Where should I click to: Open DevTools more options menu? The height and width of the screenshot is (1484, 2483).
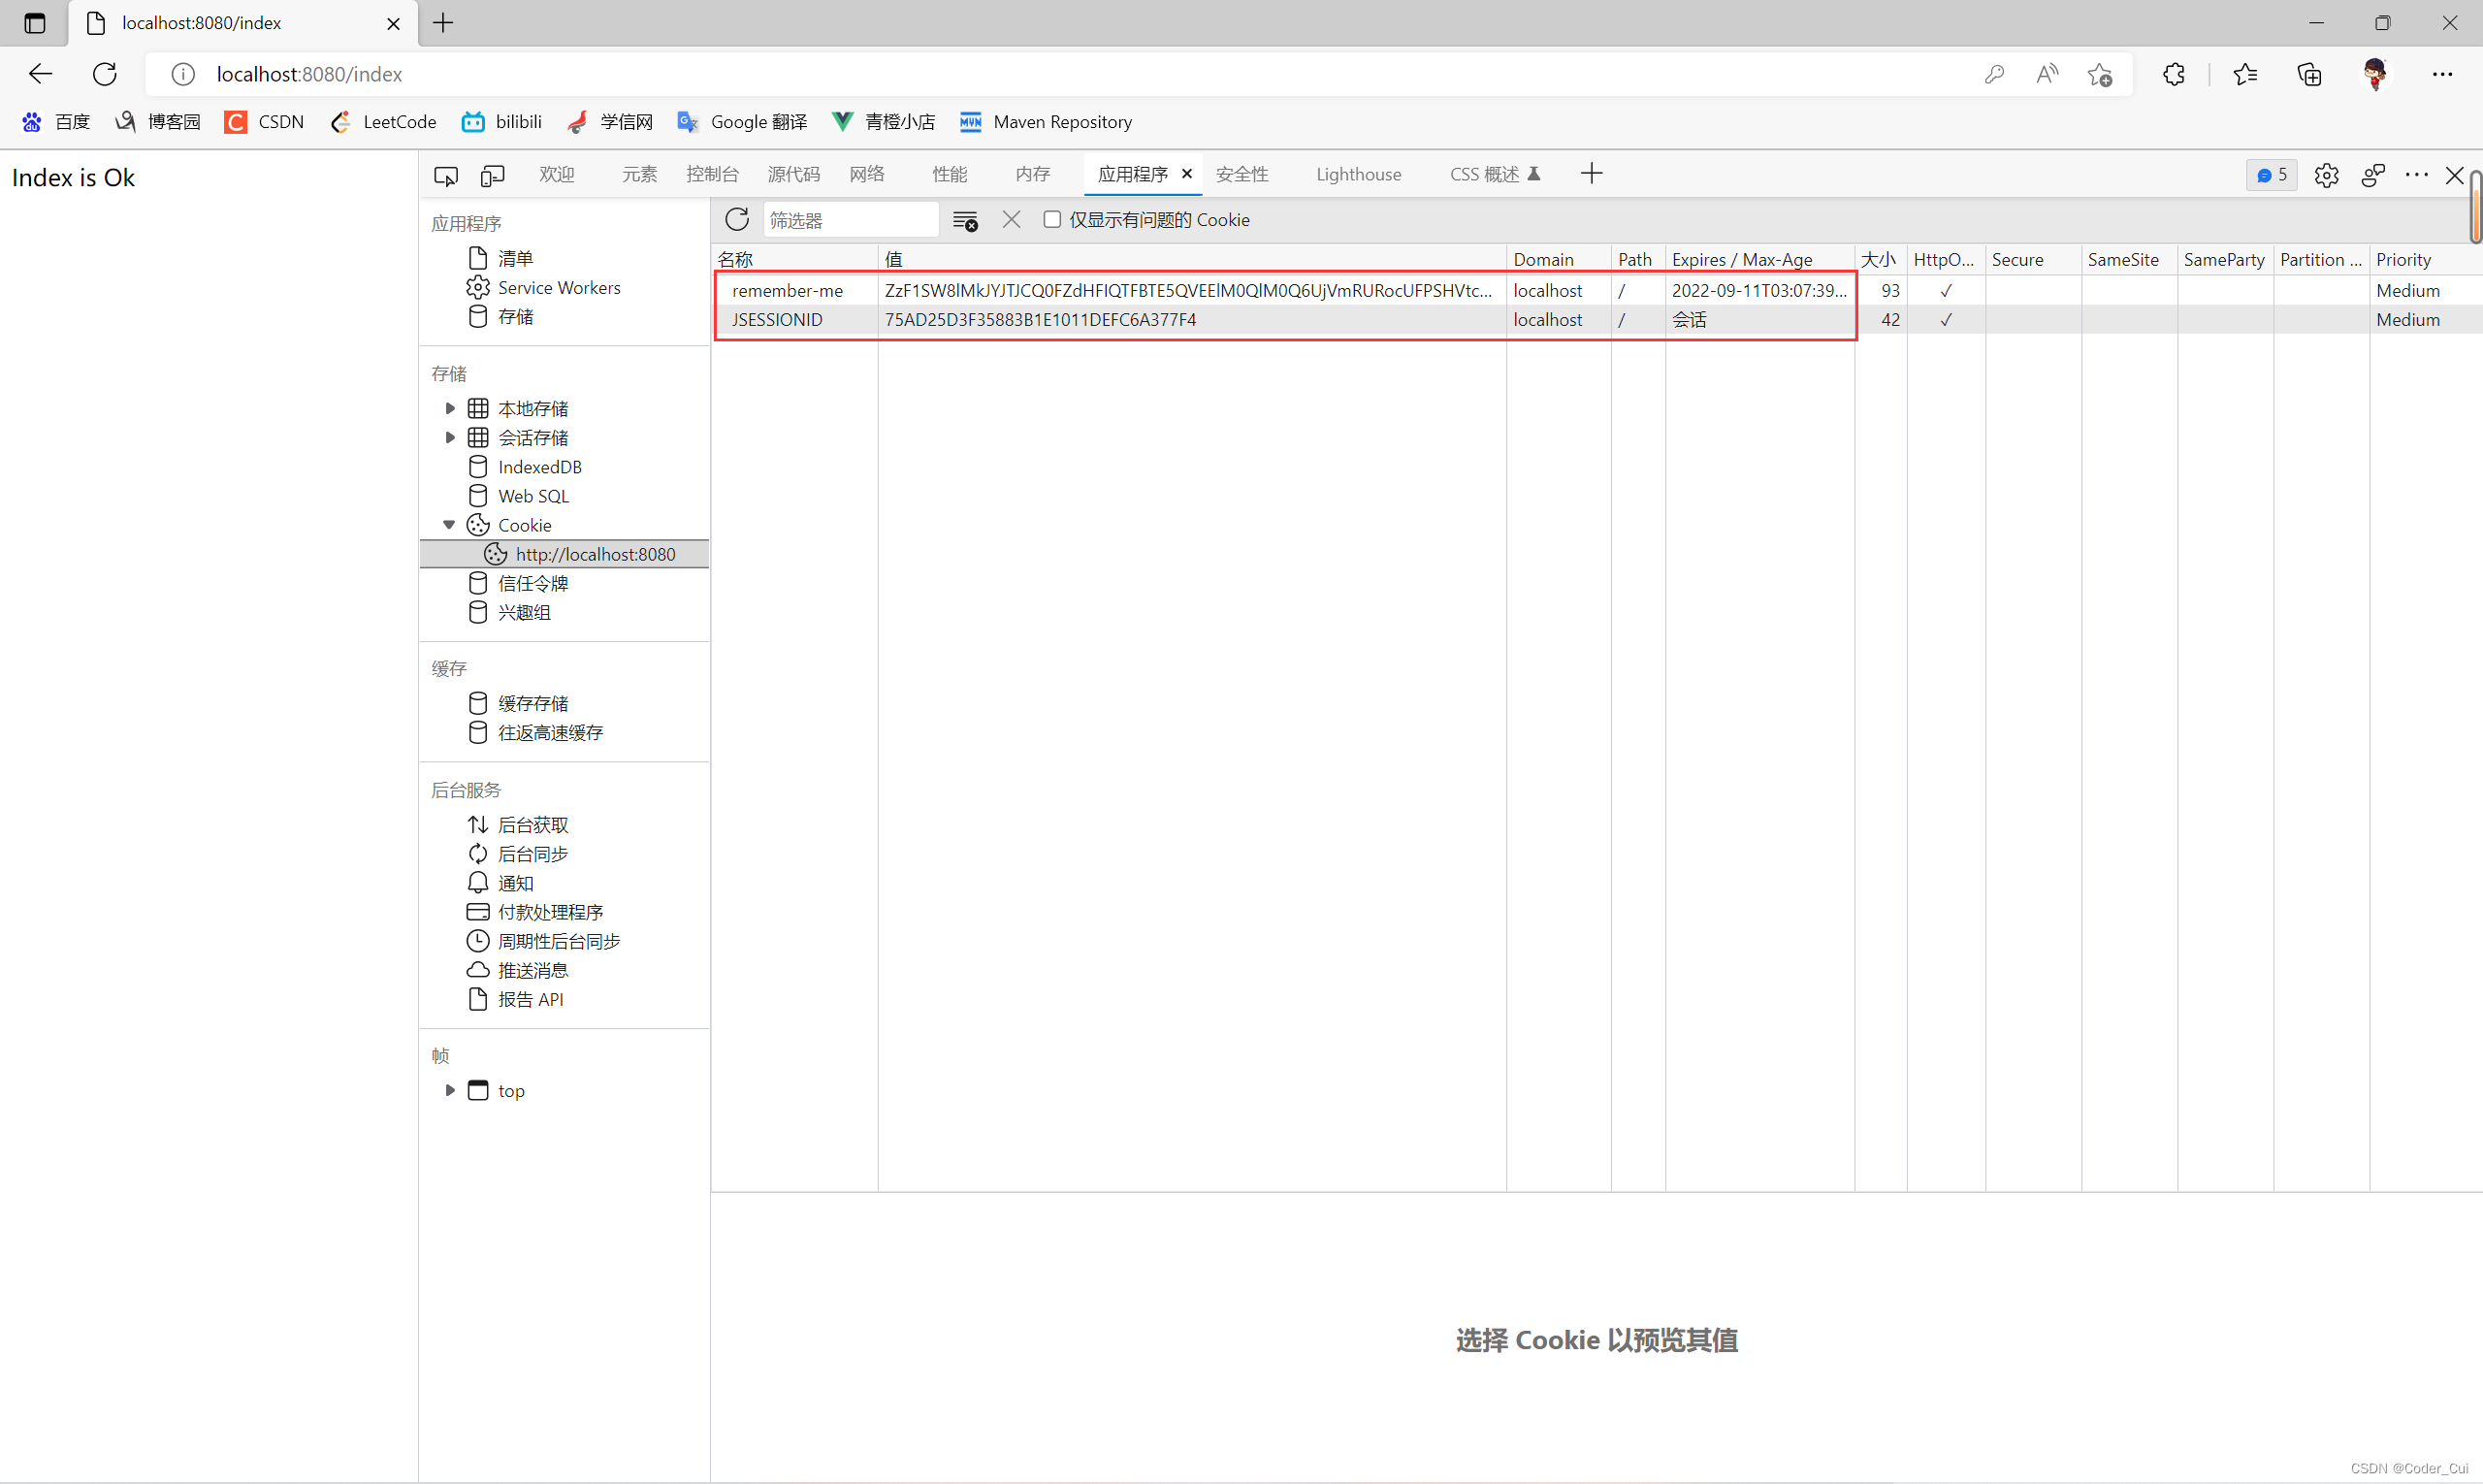click(2417, 175)
